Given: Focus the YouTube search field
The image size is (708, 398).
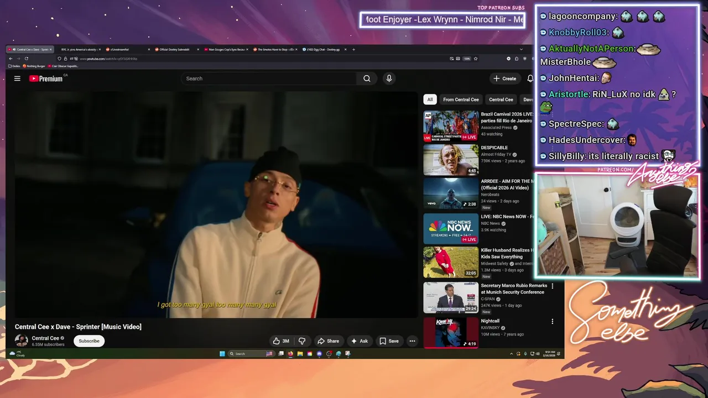Looking at the screenshot, I should (269, 78).
